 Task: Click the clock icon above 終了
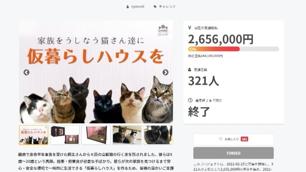[x=190, y=100]
